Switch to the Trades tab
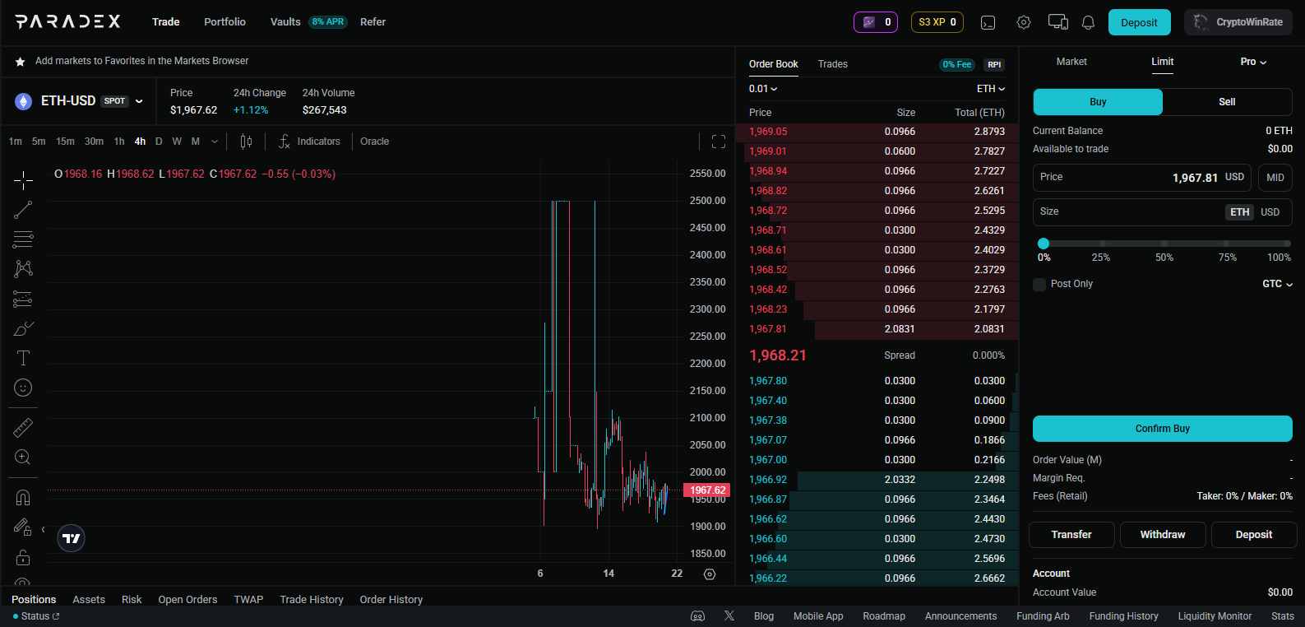 click(x=832, y=64)
